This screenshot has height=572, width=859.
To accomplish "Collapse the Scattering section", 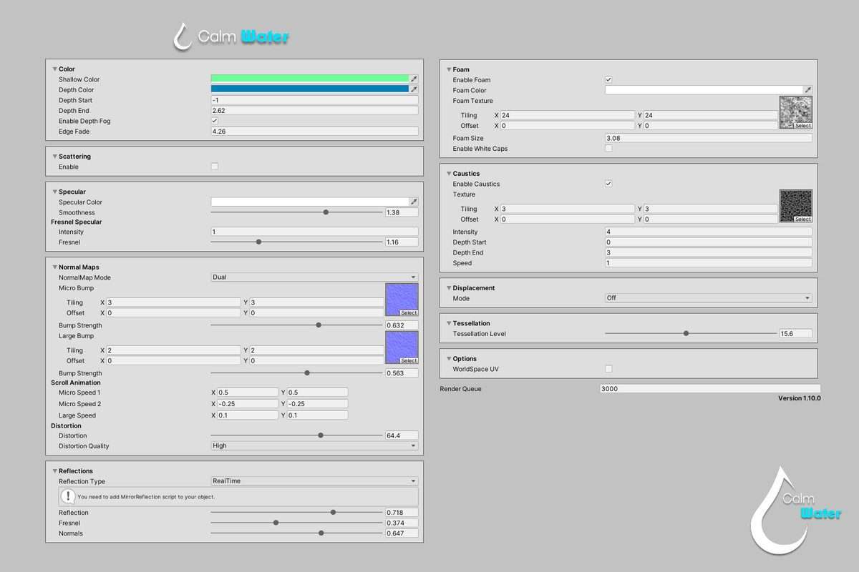I will (54, 157).
